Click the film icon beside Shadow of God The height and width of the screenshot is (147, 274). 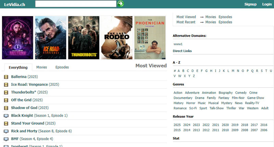click(x=6, y=108)
